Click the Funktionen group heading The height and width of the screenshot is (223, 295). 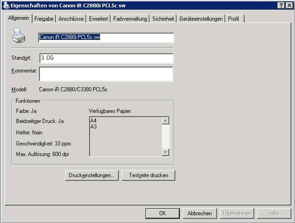click(28, 101)
